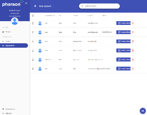Click the round floating add-patient button
Screen dimensions: 147x115
tap(143, 111)
